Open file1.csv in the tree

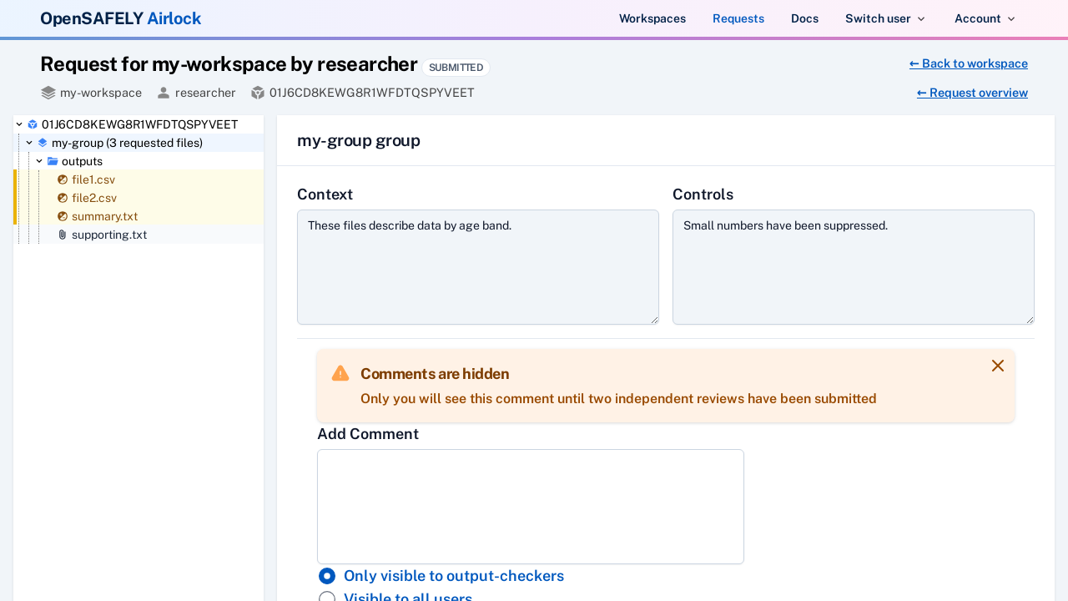[x=93, y=179]
